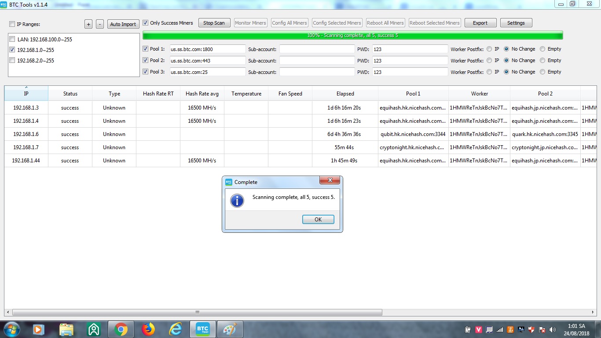The height and width of the screenshot is (338, 601).
Task: Check the LAN: 192.168.100.0~255 range
Action: click(12, 39)
